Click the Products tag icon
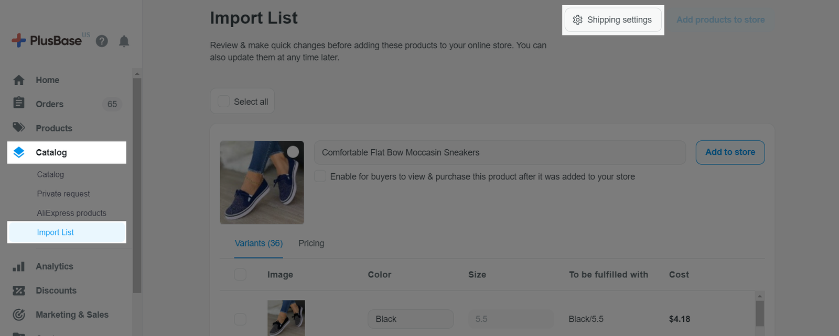Viewport: 839px width, 336px height. (x=19, y=127)
